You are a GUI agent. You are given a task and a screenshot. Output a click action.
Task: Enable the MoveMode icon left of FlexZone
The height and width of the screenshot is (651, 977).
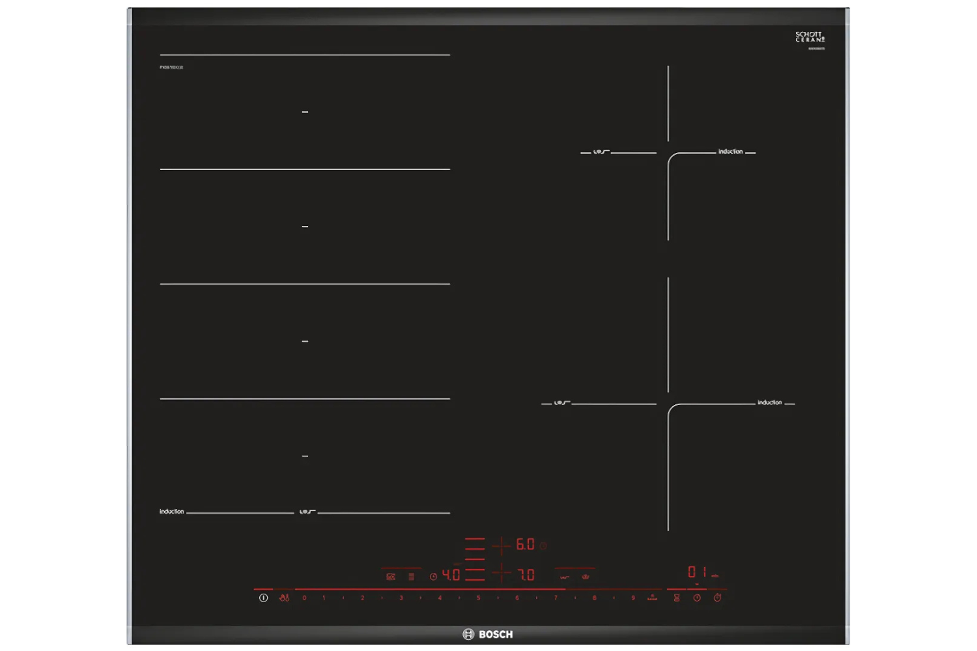(391, 576)
